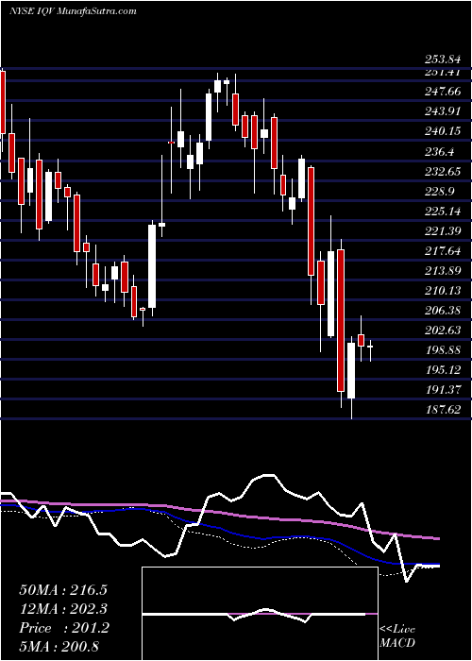
Task: Click the 247.66 price axis label
Action: (x=442, y=92)
